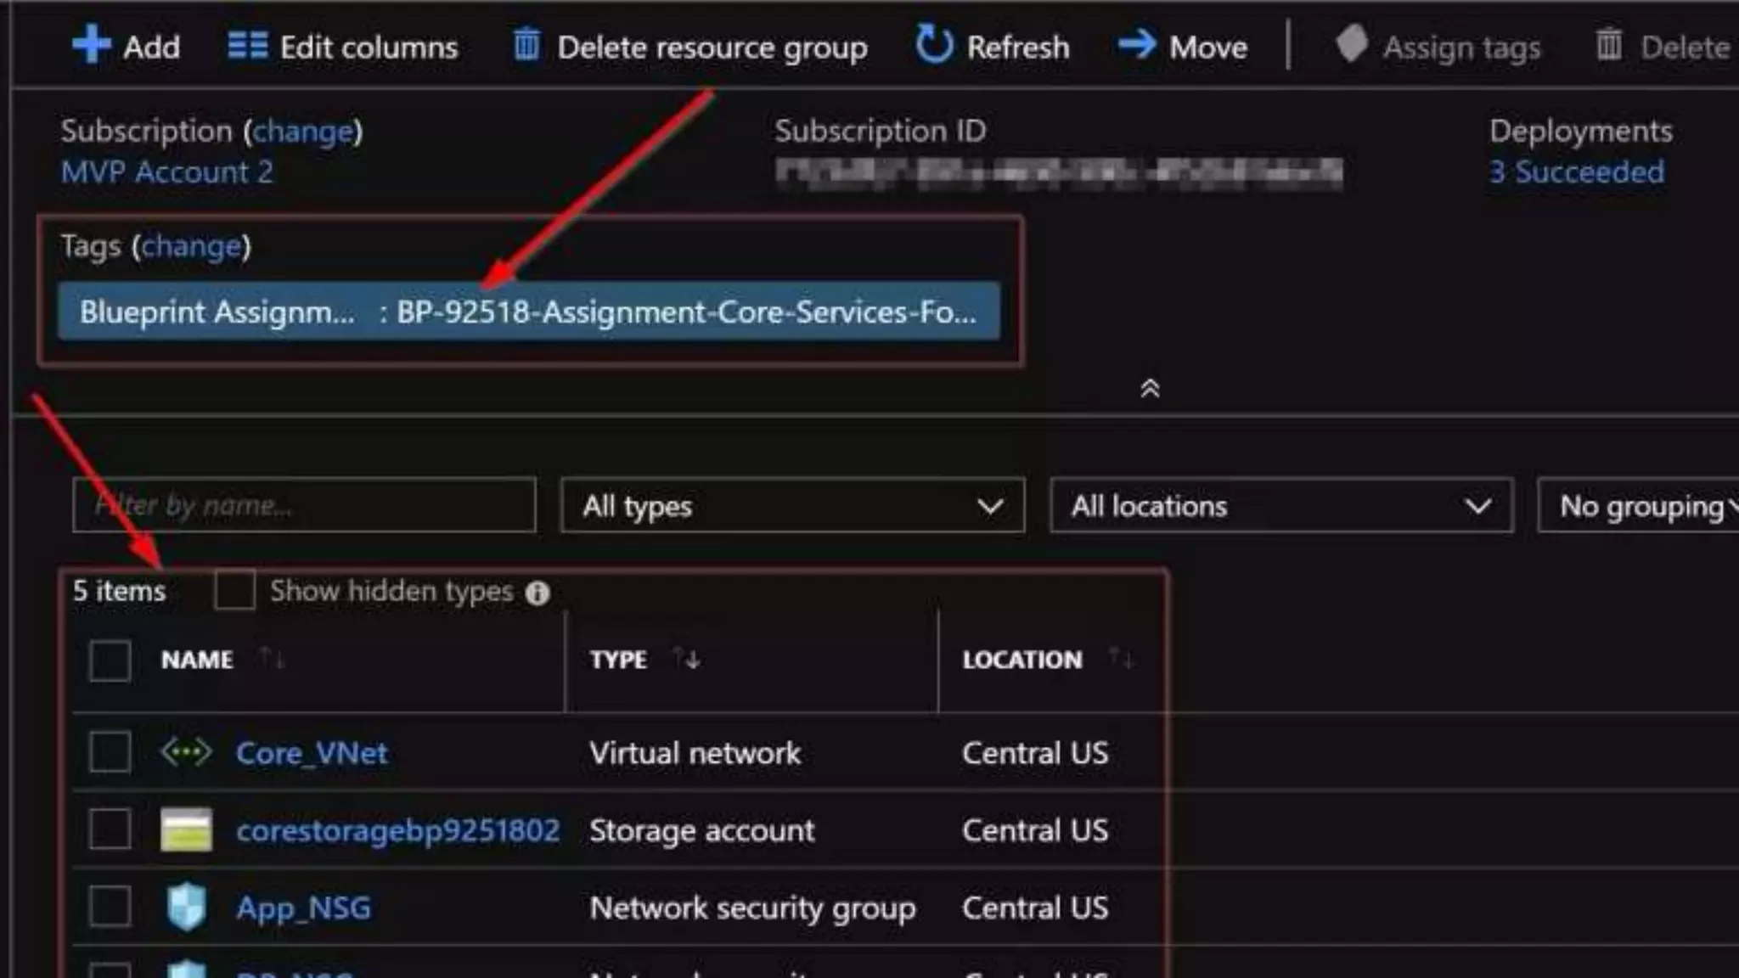Screen dimensions: 1739x978
Task: Click the info icon beside Show hidden types
Action: [x=537, y=593]
